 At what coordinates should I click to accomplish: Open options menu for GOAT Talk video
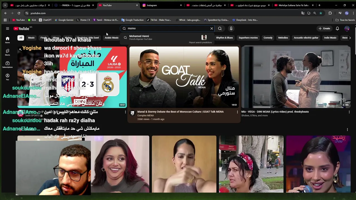point(237,112)
